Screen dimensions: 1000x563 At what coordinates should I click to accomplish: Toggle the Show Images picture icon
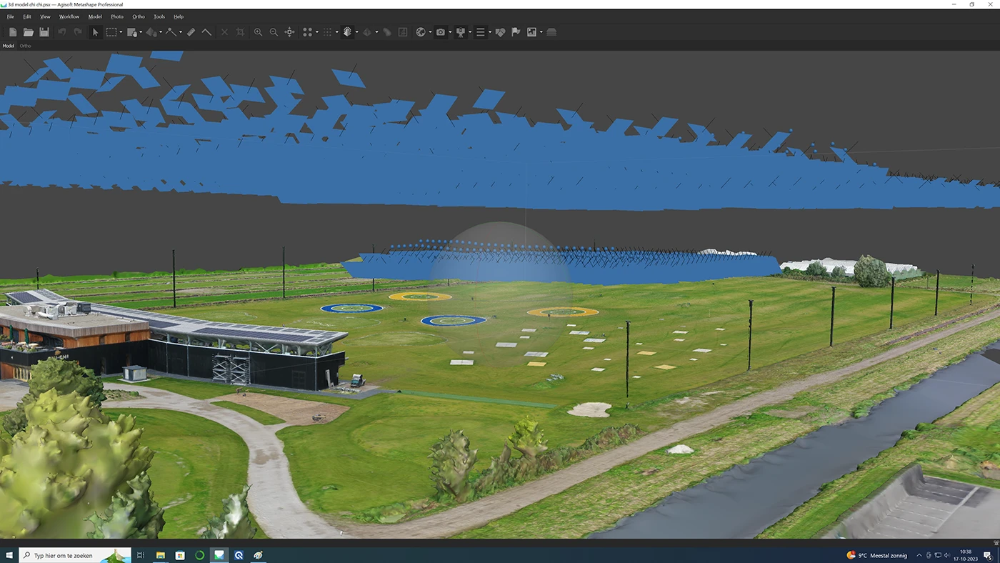tap(531, 32)
